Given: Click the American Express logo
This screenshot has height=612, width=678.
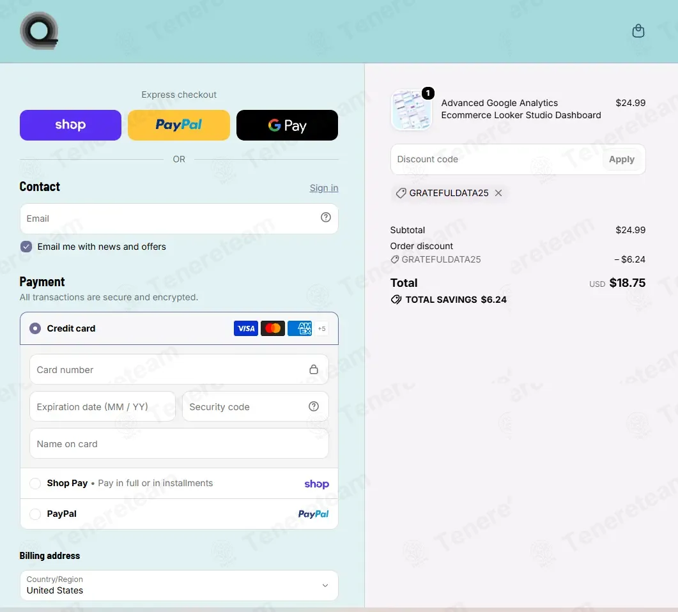Looking at the screenshot, I should click(x=300, y=328).
